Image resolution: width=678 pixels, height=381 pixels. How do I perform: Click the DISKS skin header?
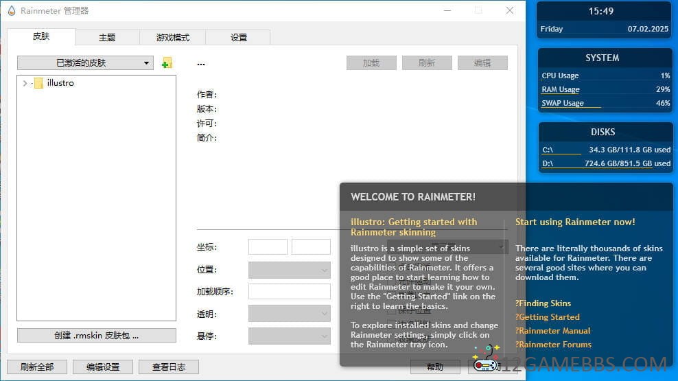tap(603, 132)
